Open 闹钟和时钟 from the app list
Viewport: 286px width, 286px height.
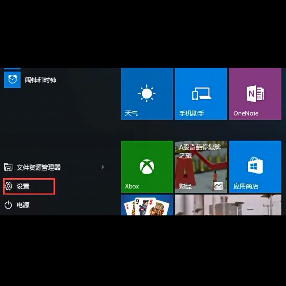tap(41, 80)
